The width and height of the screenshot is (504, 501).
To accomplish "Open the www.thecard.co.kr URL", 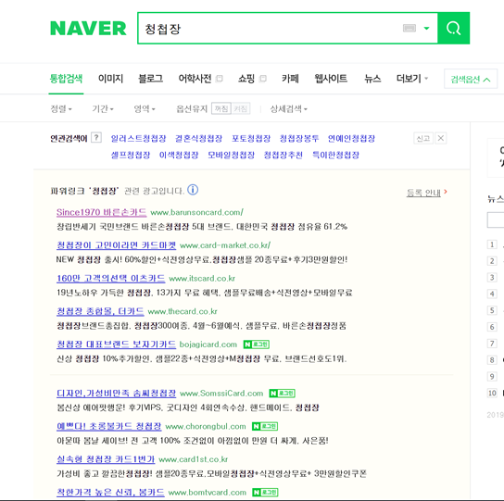I will pos(183,311).
